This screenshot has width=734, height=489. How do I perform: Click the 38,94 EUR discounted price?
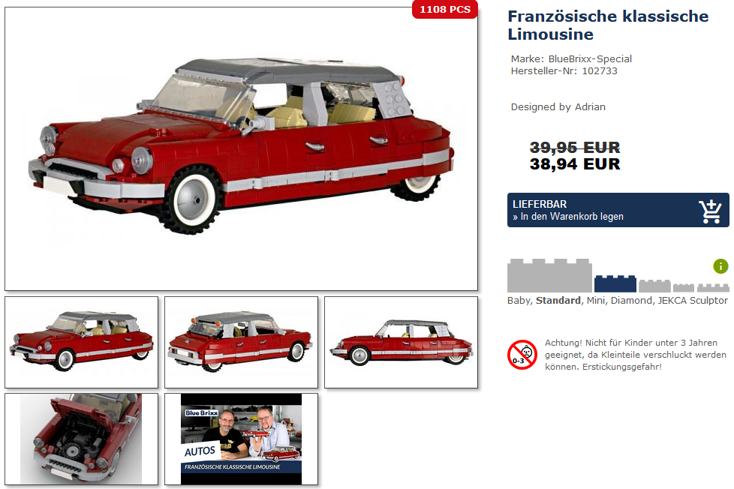click(x=575, y=164)
